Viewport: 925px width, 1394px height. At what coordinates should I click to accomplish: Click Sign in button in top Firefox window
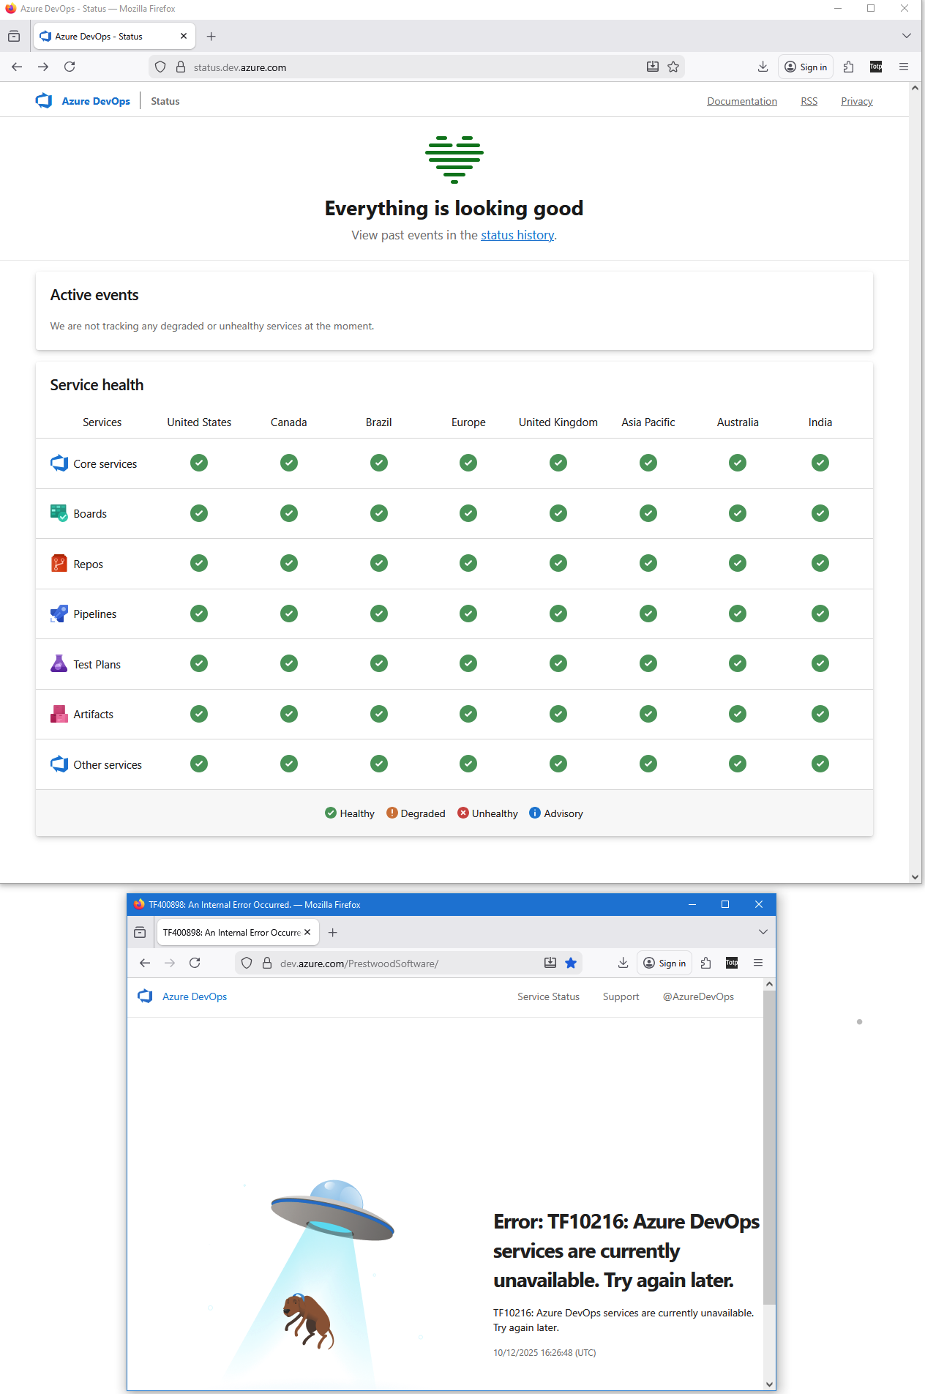point(806,67)
